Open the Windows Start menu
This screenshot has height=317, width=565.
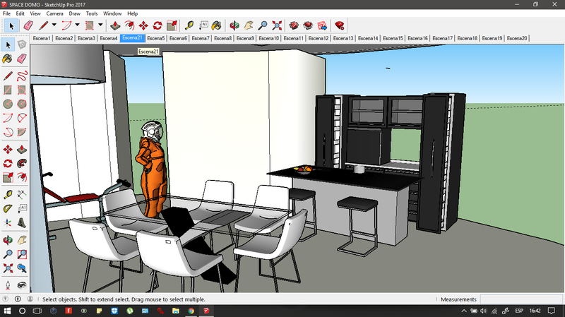click(7, 311)
